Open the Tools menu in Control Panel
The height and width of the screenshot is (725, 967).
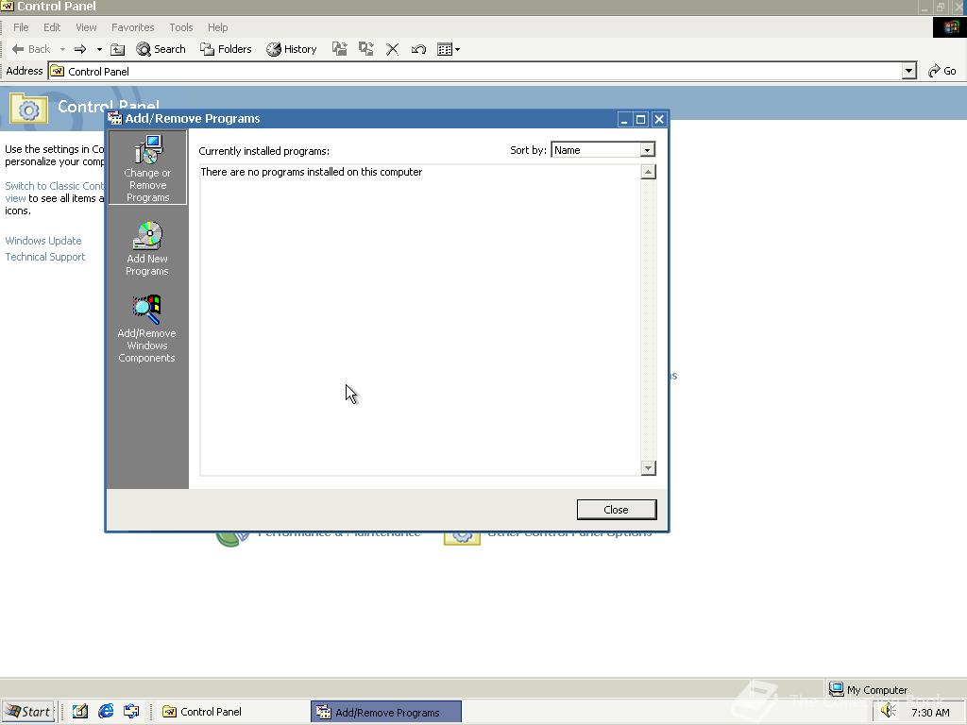tap(180, 27)
